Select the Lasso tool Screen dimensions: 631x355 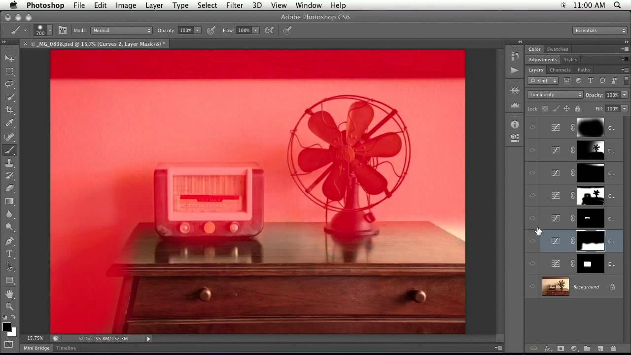pos(9,84)
